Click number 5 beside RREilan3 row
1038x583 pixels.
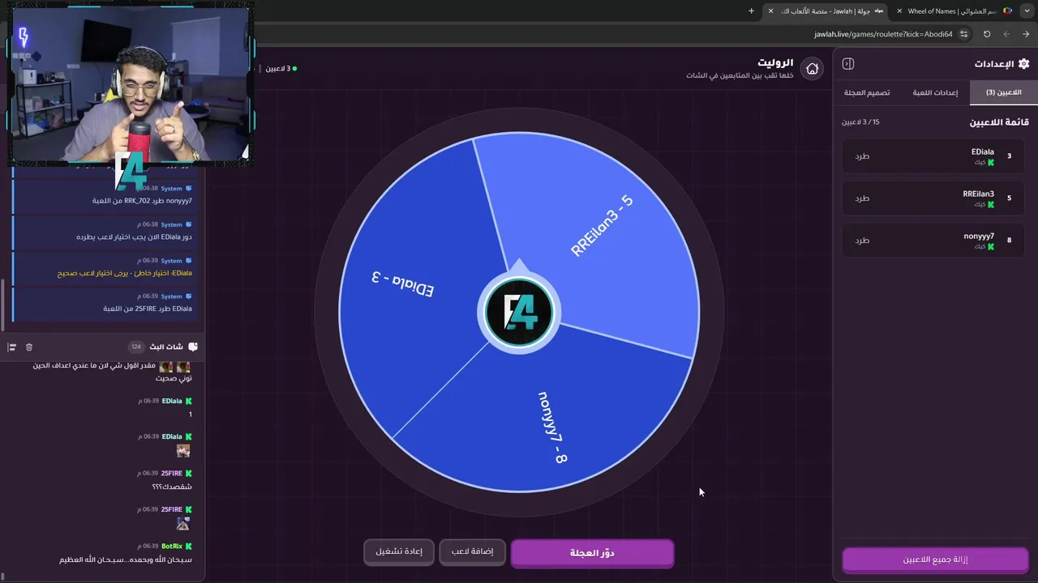tap(1009, 198)
